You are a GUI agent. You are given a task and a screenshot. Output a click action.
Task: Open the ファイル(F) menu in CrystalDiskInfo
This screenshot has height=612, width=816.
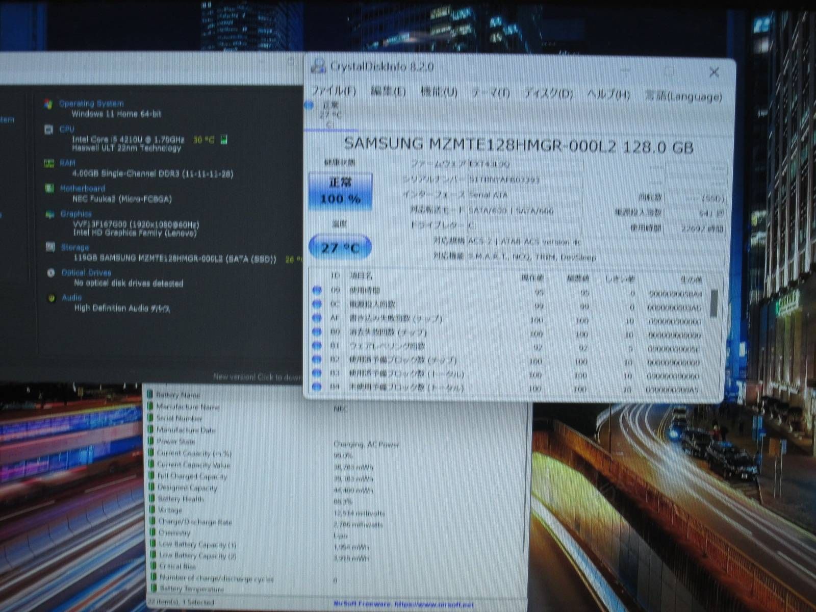334,91
